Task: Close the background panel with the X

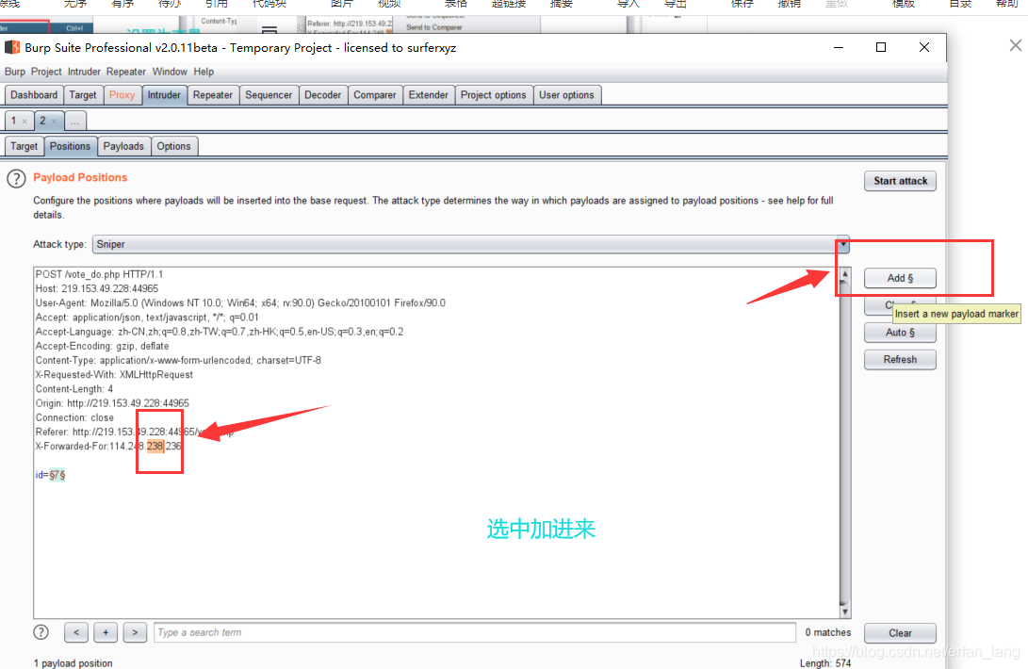Action: [x=1016, y=45]
